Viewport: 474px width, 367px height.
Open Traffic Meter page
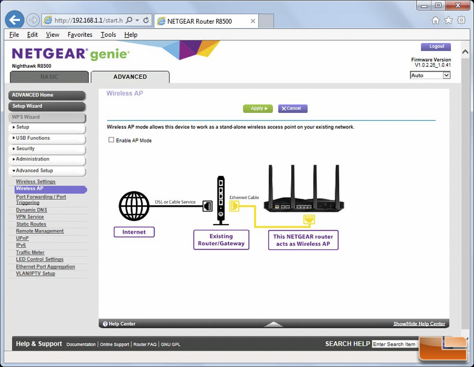(x=30, y=252)
